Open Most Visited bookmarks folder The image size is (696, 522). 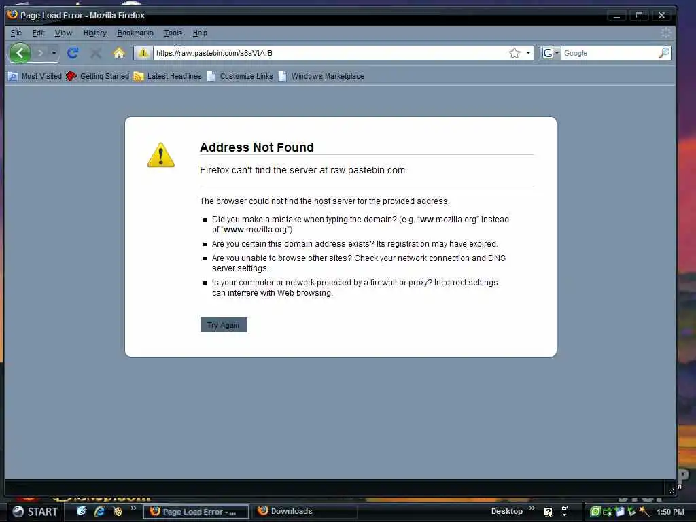click(x=35, y=76)
